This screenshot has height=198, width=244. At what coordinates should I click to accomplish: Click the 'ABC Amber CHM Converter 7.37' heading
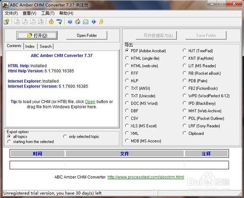pyautogui.click(x=61, y=55)
